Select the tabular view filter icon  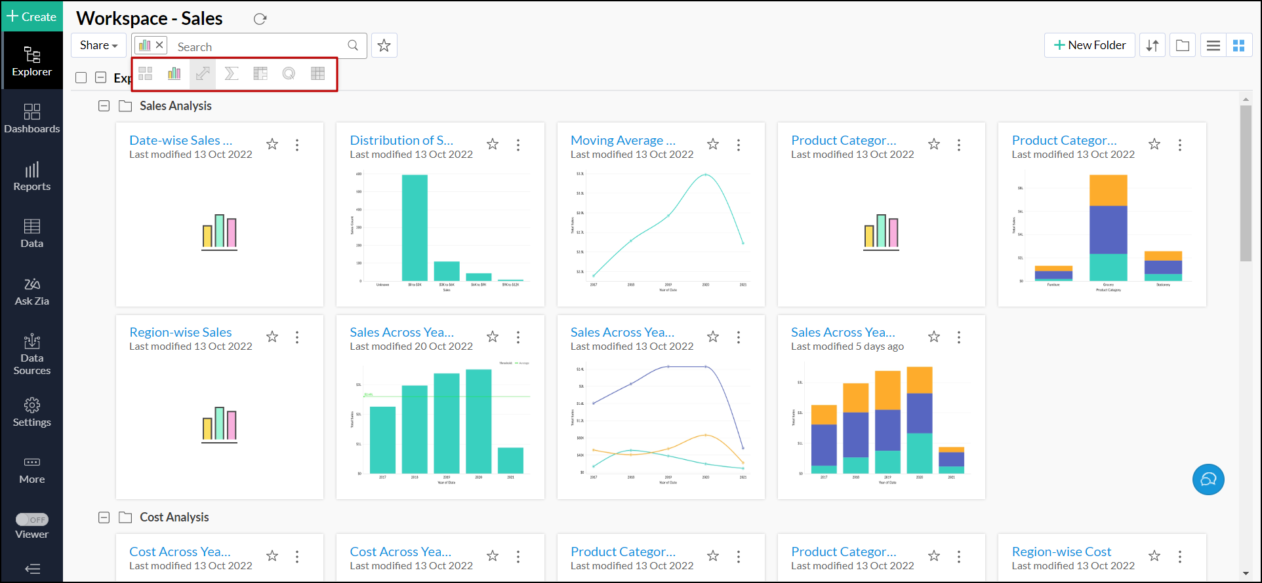click(318, 73)
